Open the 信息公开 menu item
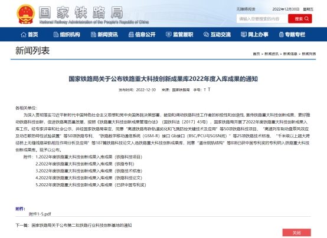This screenshot has height=238, width=327. coord(142,35)
